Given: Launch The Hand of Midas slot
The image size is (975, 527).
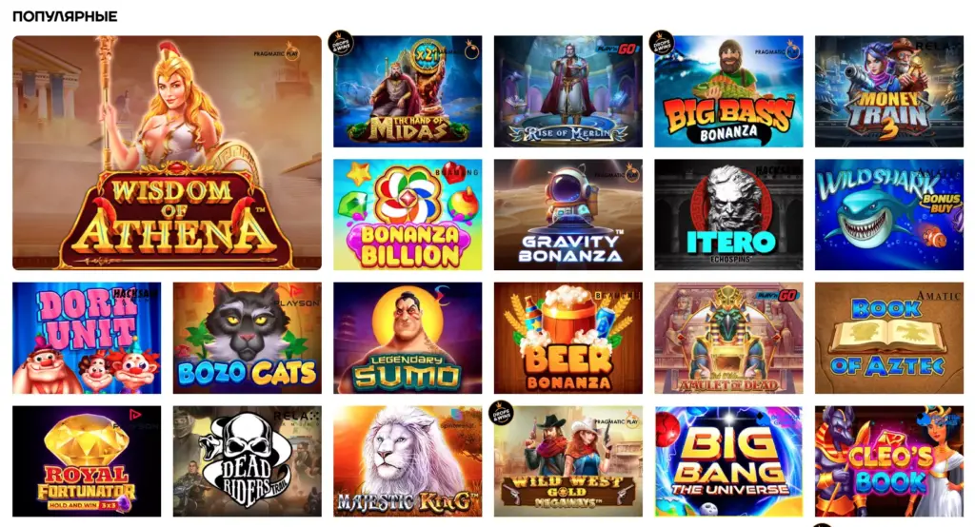Looking at the screenshot, I should [x=408, y=91].
